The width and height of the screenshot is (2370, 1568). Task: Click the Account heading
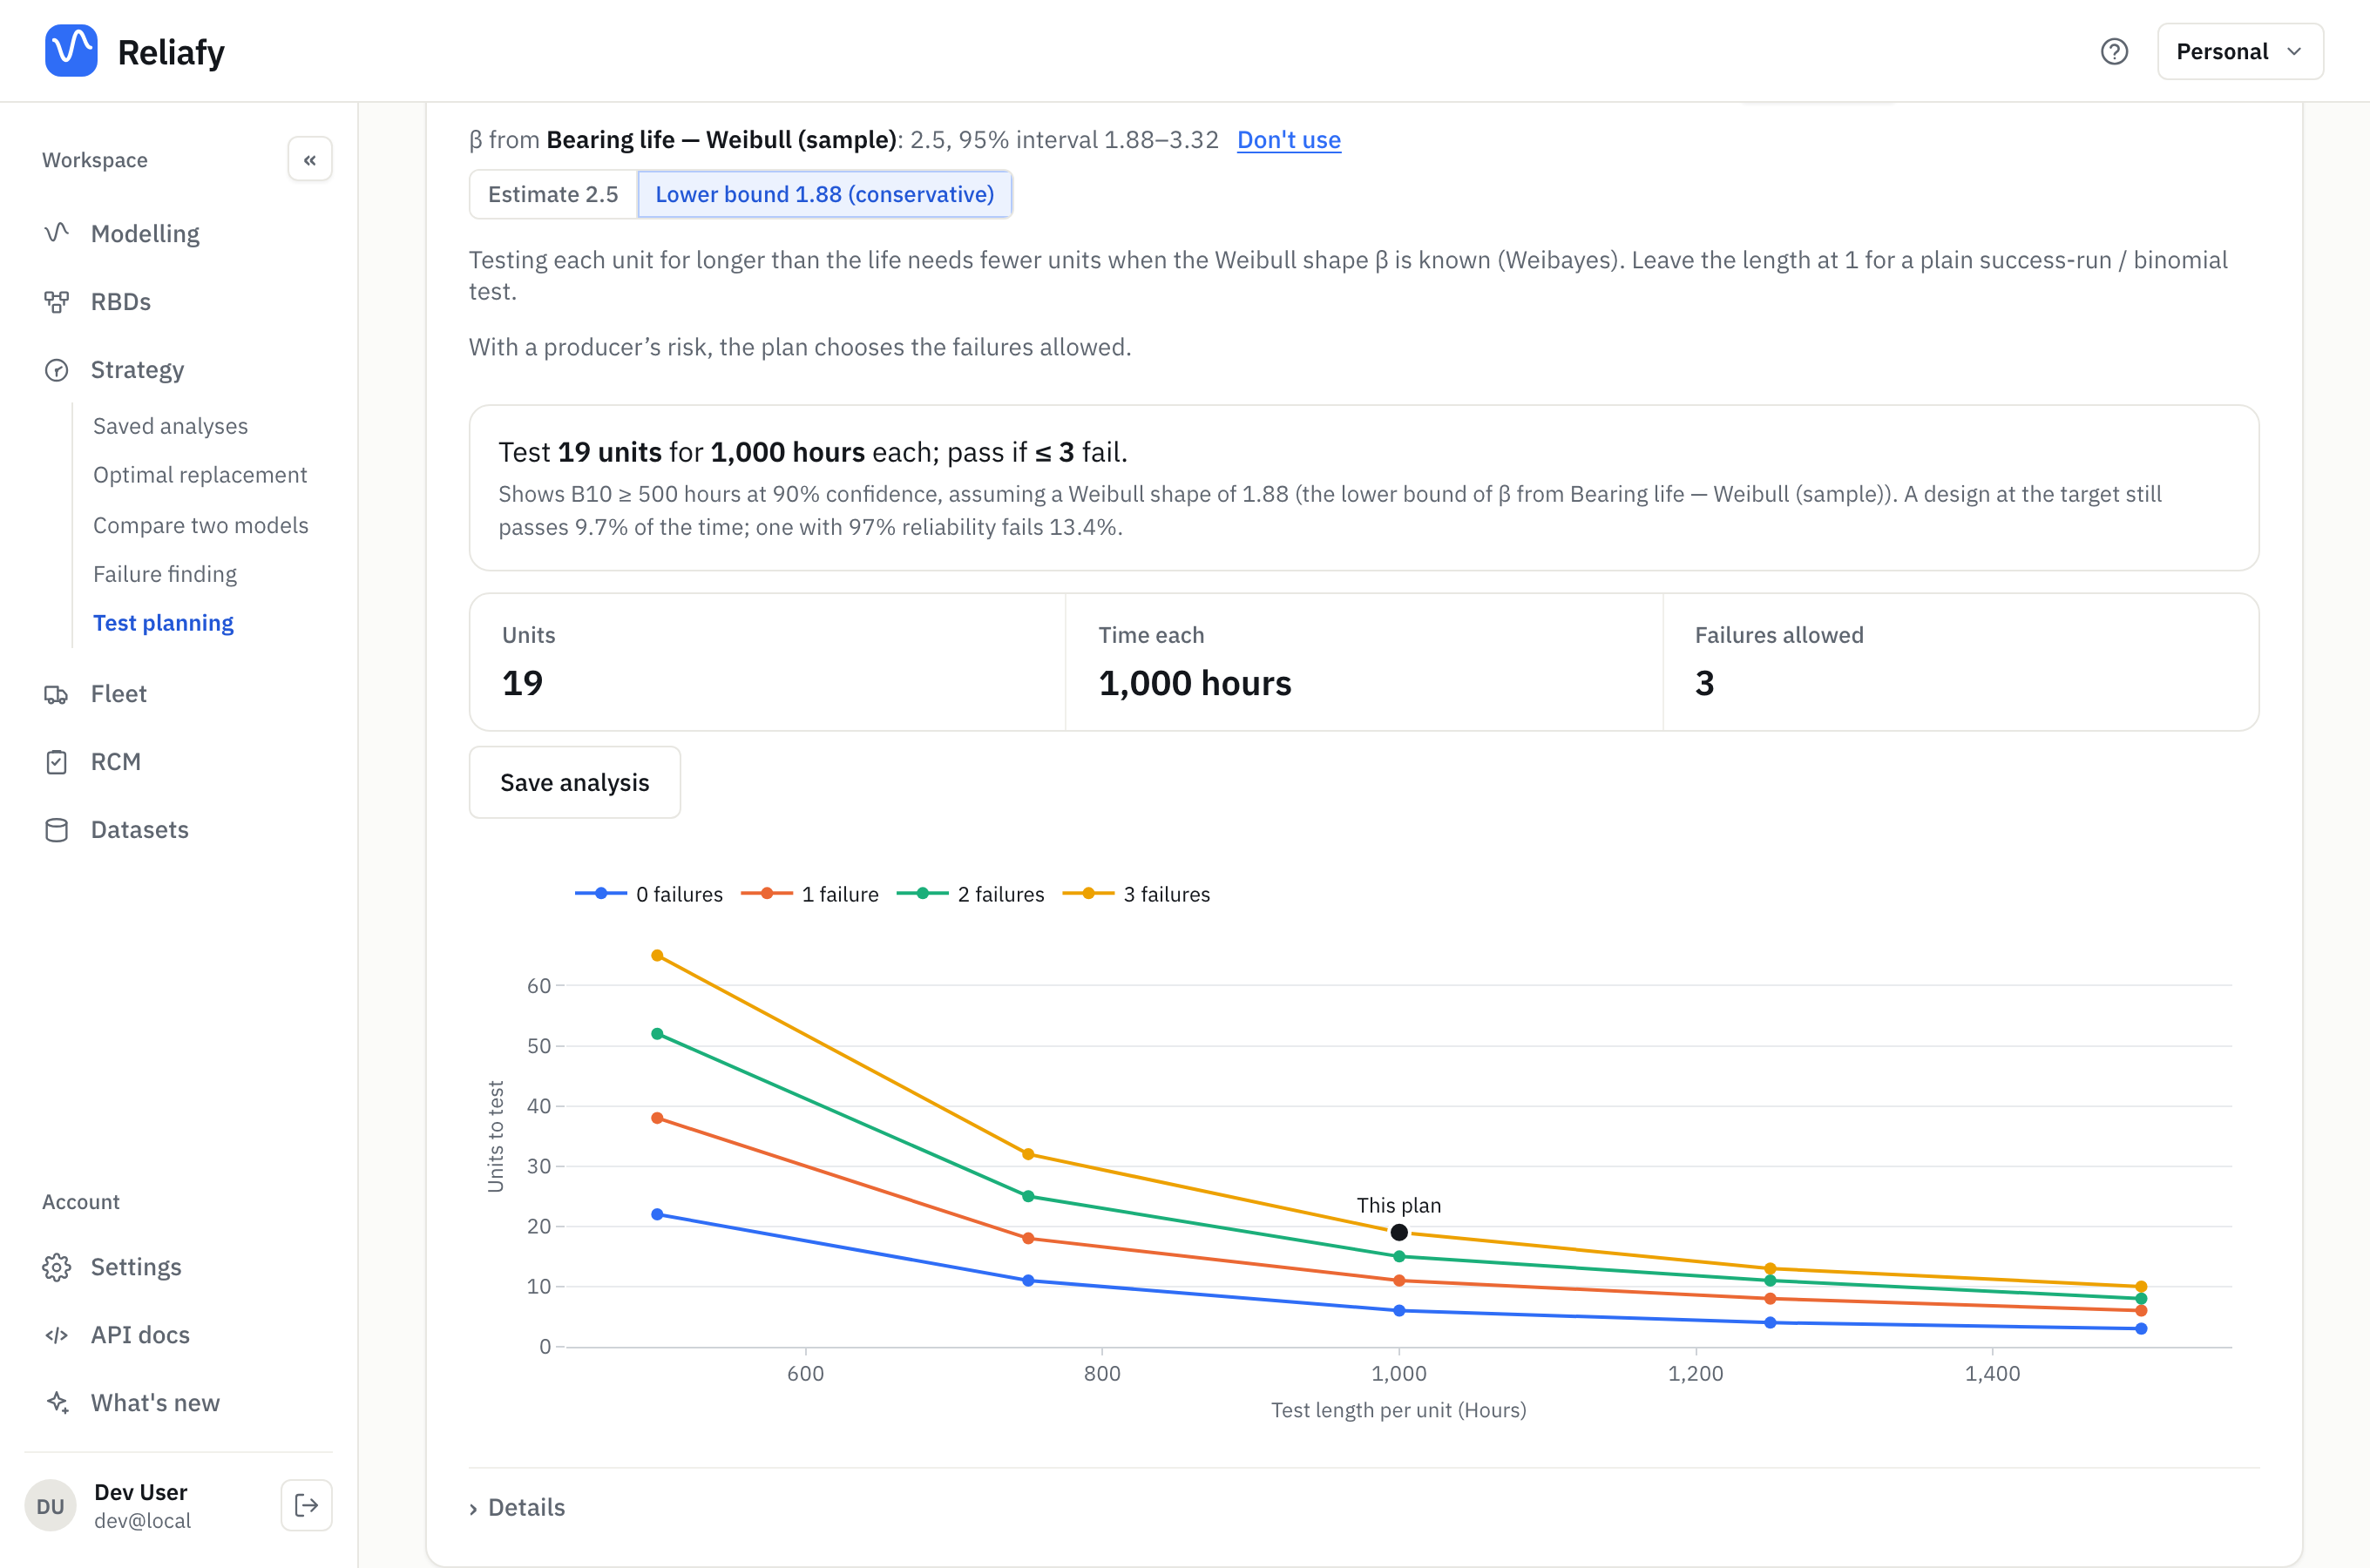[x=81, y=1202]
